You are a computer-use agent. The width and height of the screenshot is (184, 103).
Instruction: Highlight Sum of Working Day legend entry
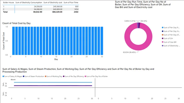point(53,76)
